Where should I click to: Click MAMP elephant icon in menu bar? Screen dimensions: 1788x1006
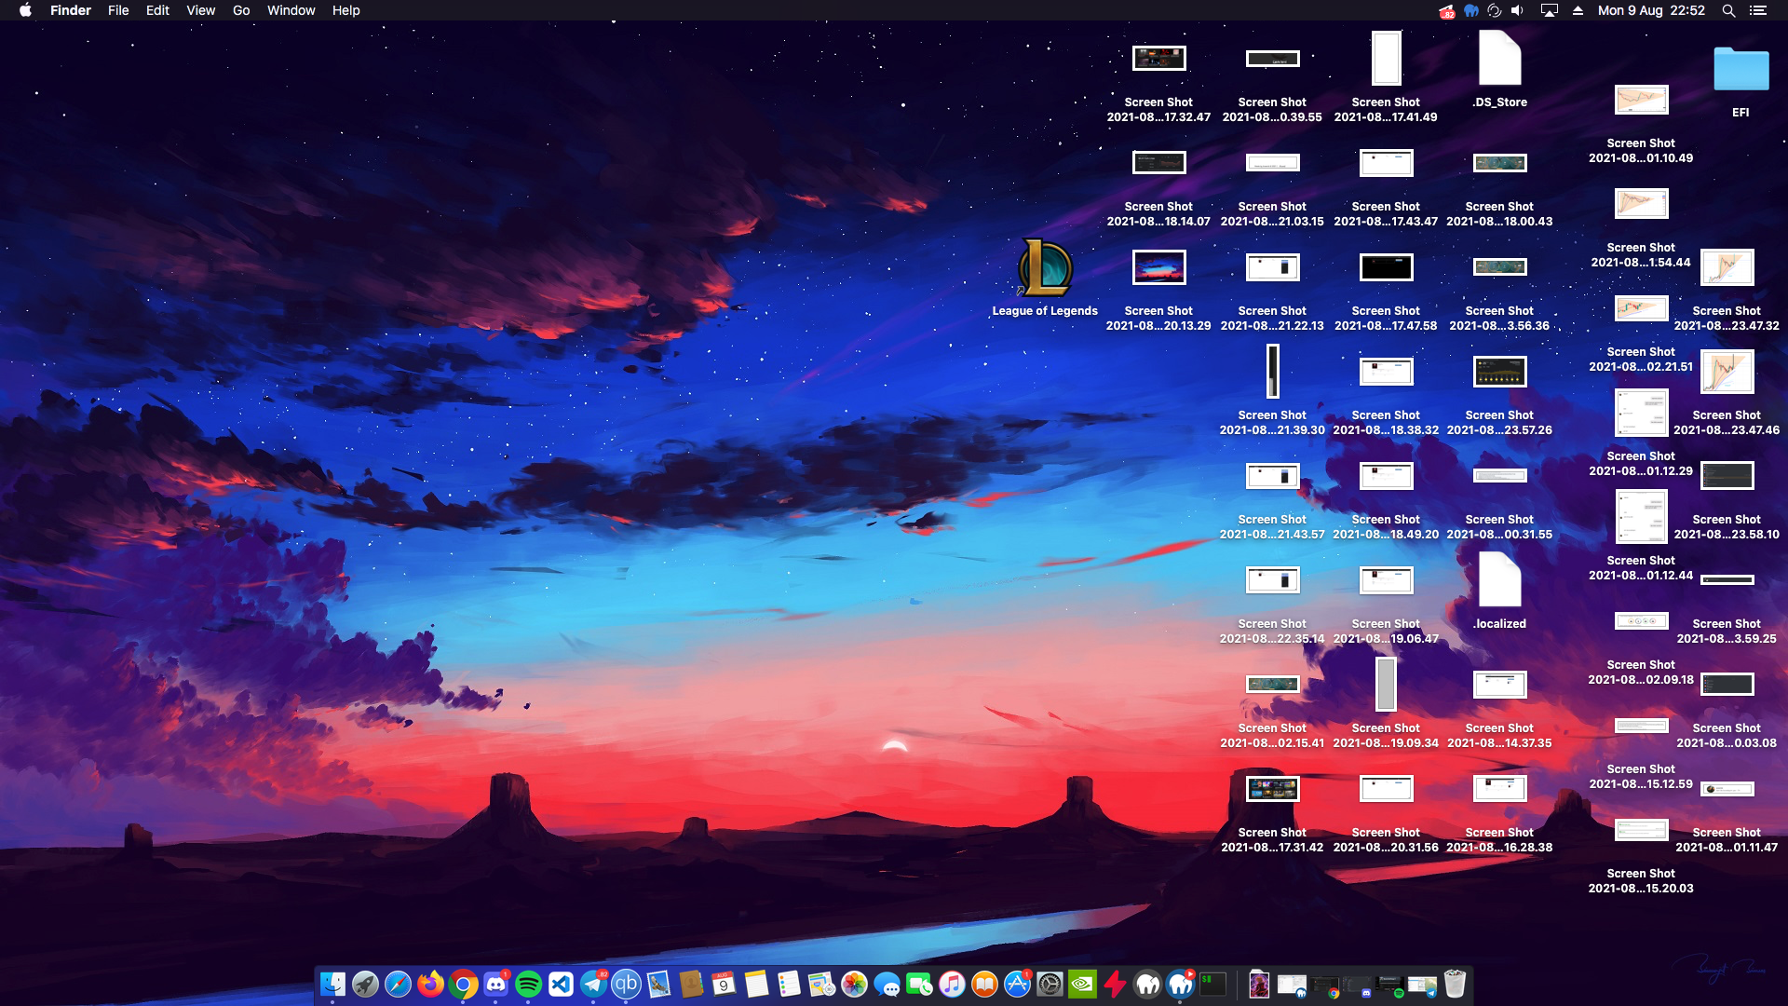click(x=1471, y=10)
